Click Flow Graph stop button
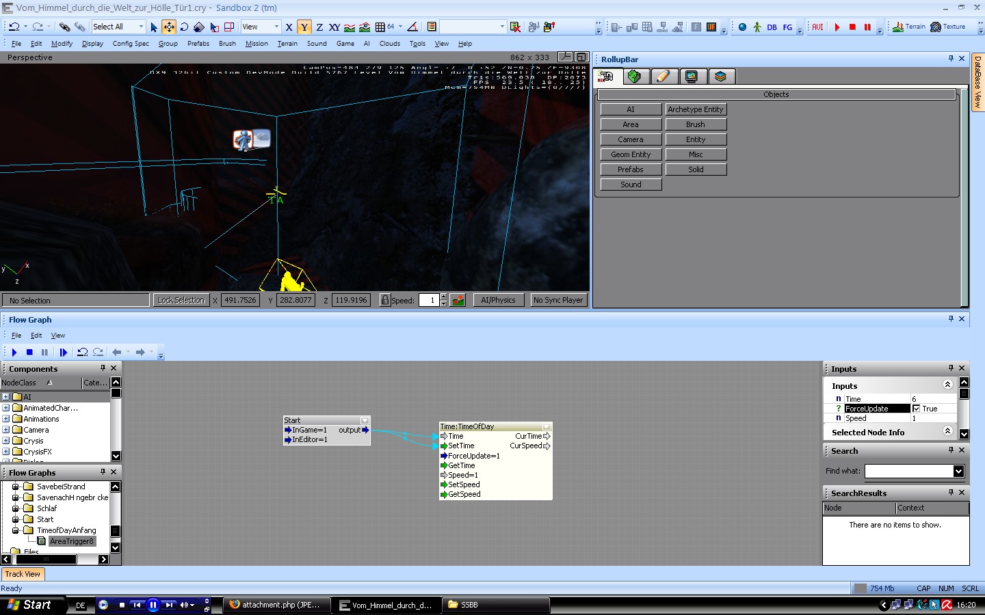 pyautogui.click(x=29, y=353)
